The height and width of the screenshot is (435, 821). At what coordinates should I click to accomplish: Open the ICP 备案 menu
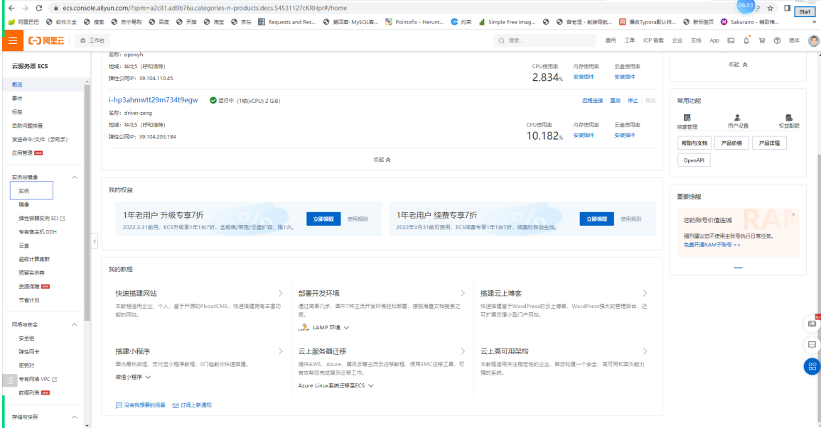point(653,40)
